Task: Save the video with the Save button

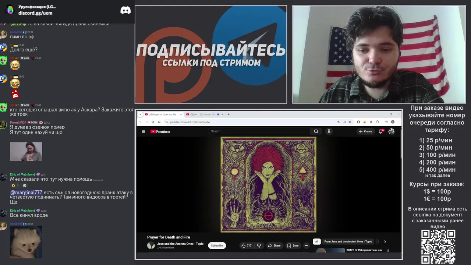Action: pos(293,245)
